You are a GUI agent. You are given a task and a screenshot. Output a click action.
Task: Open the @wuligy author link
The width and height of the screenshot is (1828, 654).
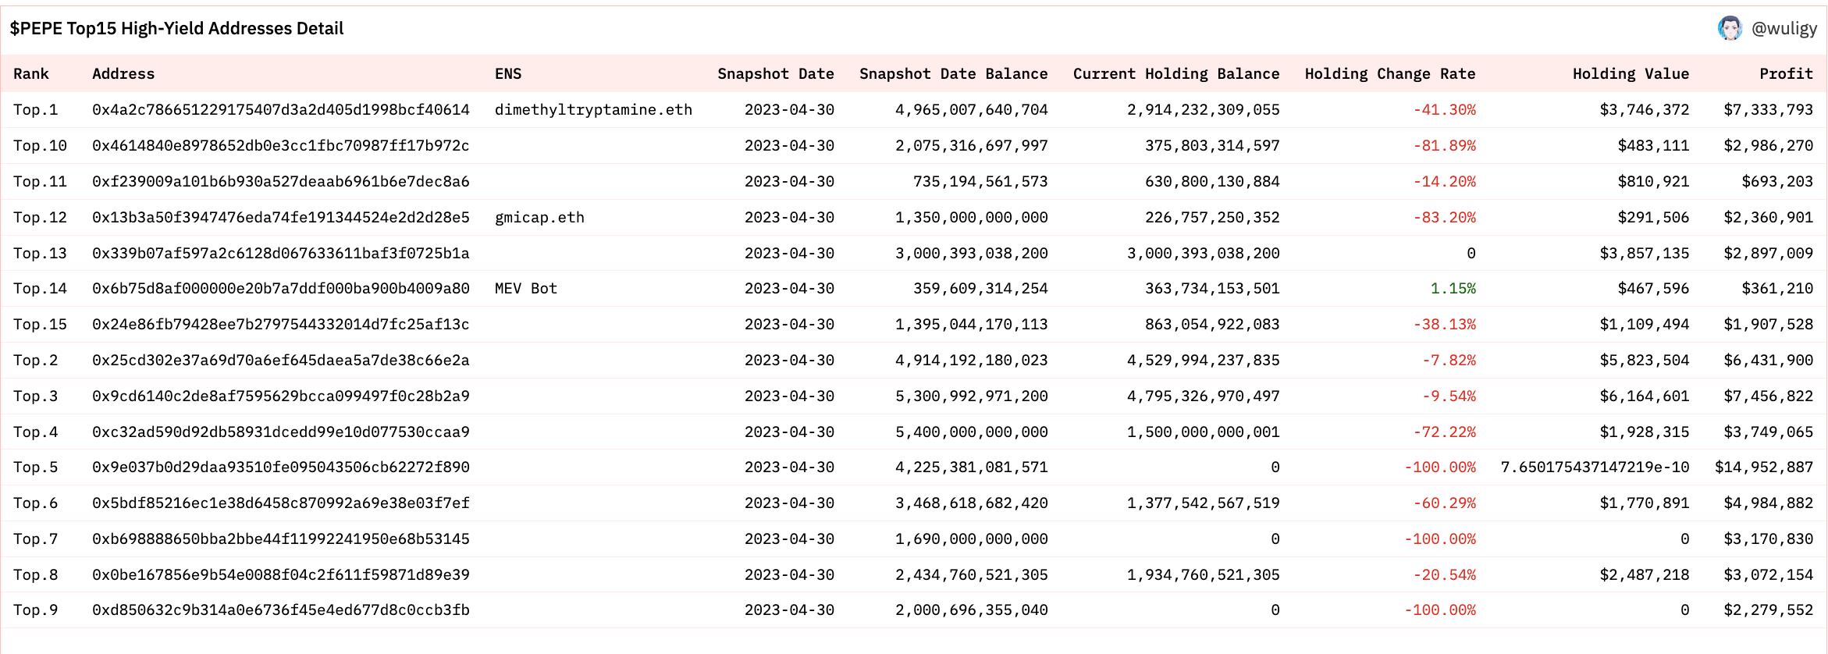pyautogui.click(x=1784, y=29)
